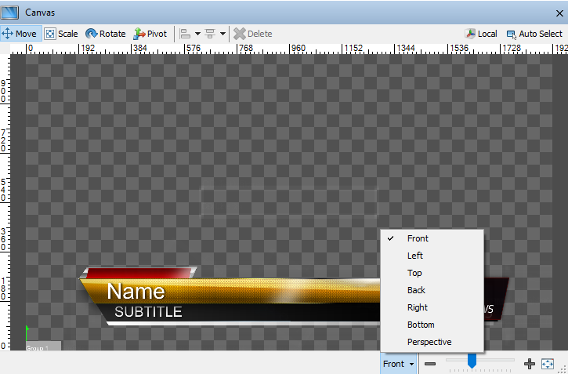This screenshot has height=374, width=568.
Task: Click the Name text on canvas
Action: pyautogui.click(x=136, y=292)
